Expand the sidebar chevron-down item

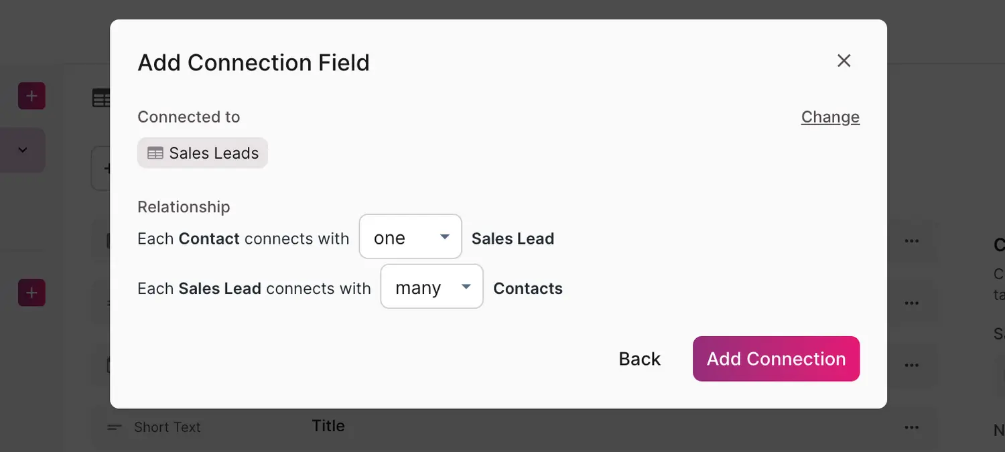click(23, 150)
